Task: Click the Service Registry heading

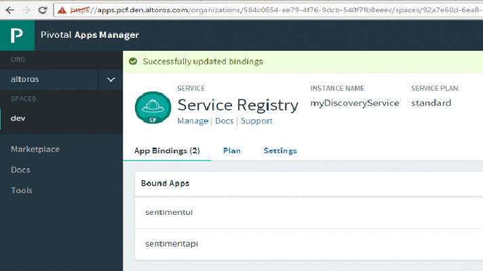Action: point(238,105)
